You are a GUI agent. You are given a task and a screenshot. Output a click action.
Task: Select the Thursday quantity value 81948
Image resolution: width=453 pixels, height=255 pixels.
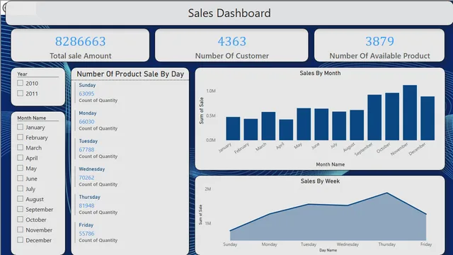coord(86,206)
